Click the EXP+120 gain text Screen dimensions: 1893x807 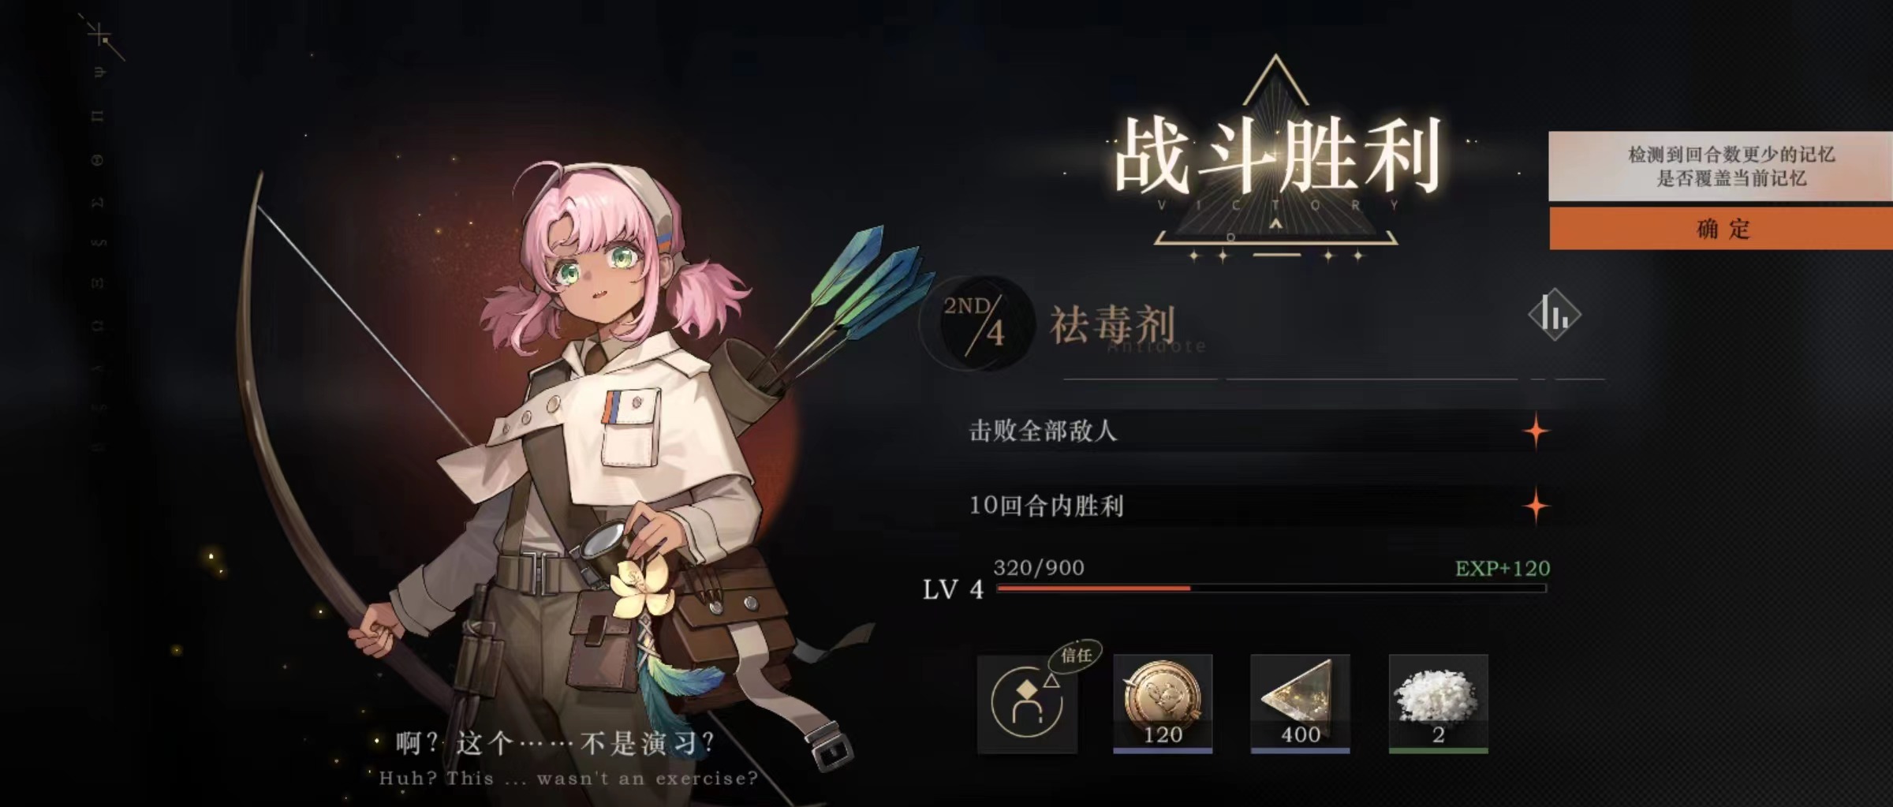pos(1503,568)
